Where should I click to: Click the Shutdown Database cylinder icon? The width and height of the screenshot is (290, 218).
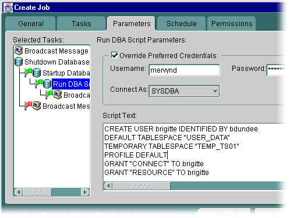click(19, 62)
